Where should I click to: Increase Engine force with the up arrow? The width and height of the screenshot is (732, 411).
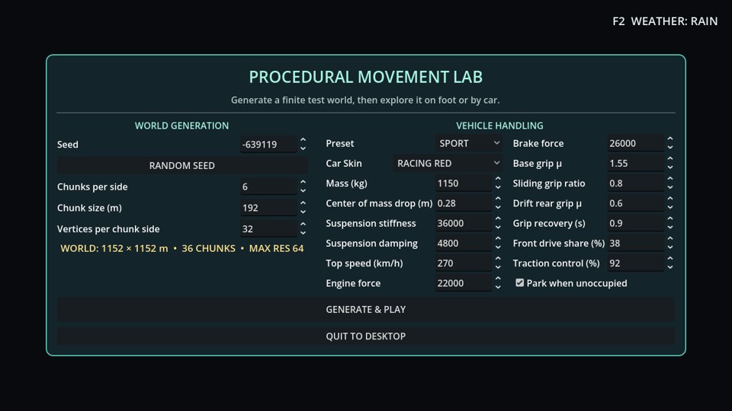coord(498,279)
